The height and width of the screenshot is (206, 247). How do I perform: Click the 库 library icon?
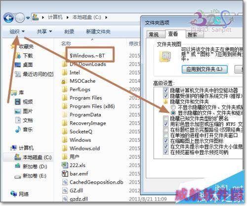pyautogui.click(x=14, y=93)
